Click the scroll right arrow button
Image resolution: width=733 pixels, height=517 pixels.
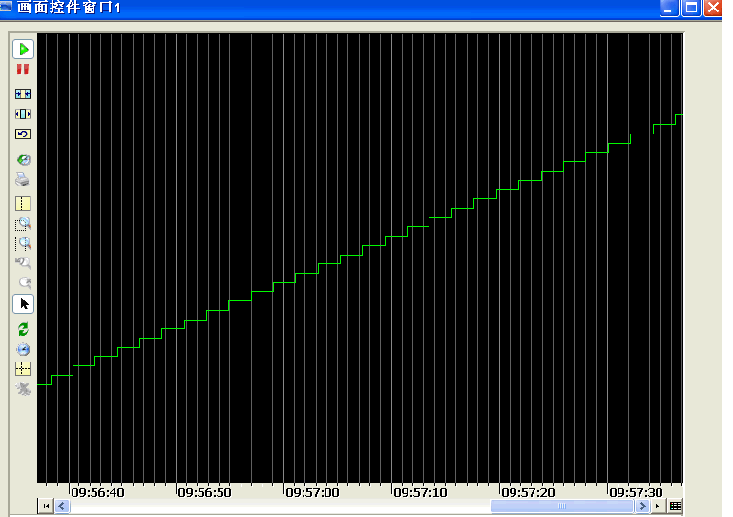pos(642,506)
